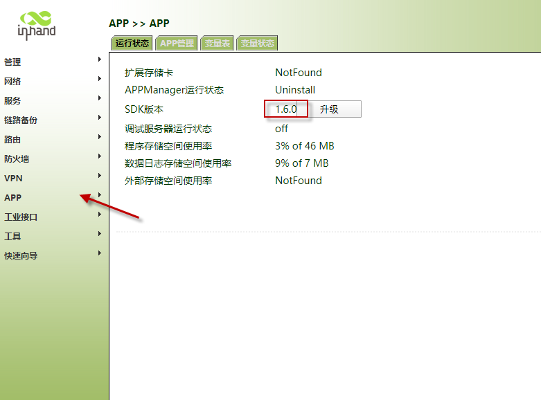Open the 管理 menu
Image resolution: width=541 pixels, height=400 pixels.
pyautogui.click(x=12, y=62)
